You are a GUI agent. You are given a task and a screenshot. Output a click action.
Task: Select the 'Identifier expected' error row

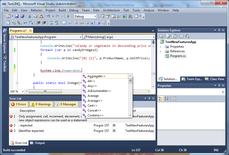coord(82,131)
